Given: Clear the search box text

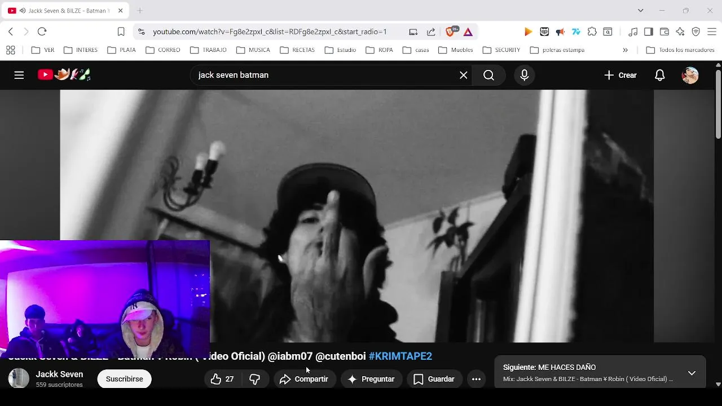Looking at the screenshot, I should 464,75.
